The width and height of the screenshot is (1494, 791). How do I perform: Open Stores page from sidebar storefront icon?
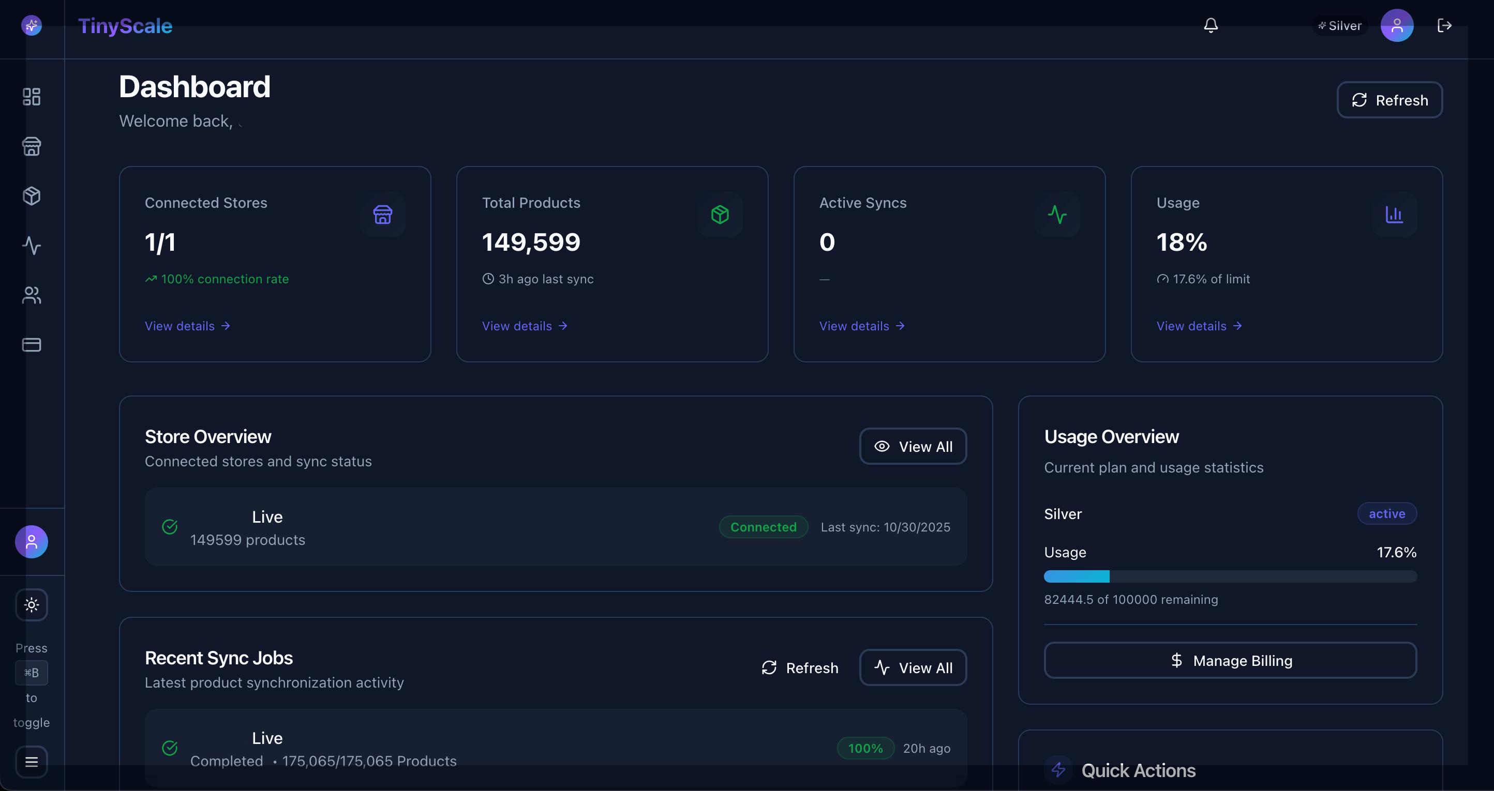click(x=32, y=147)
